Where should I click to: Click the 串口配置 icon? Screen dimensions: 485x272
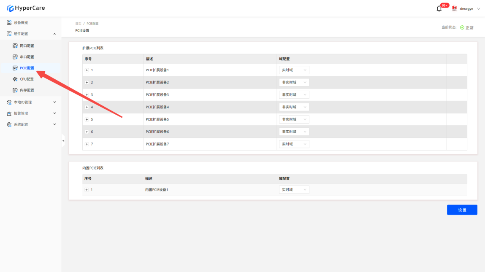tap(15, 57)
